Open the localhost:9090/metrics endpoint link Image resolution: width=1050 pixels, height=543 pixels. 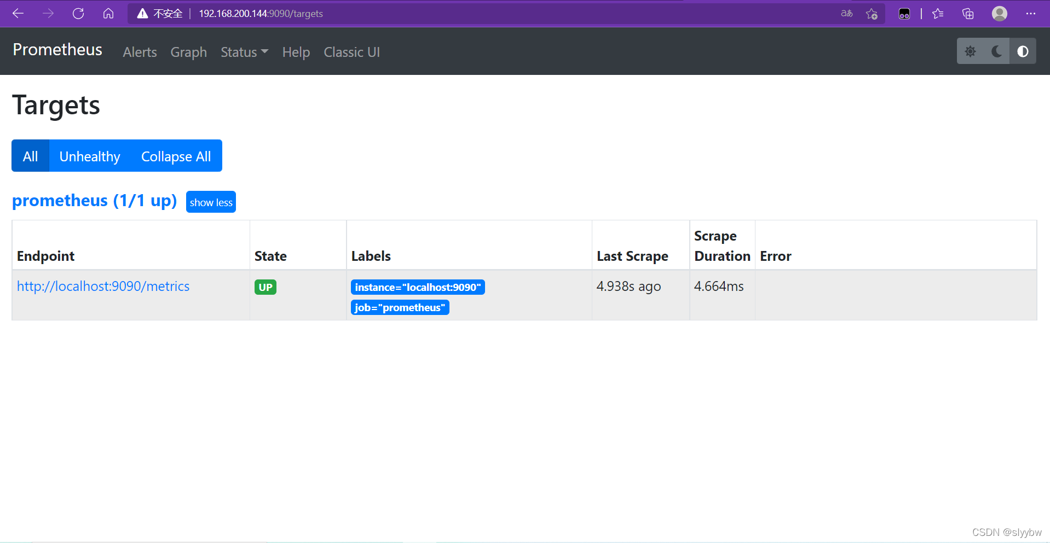(x=103, y=286)
